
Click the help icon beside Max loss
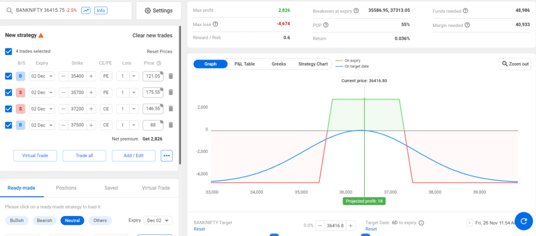215,24
